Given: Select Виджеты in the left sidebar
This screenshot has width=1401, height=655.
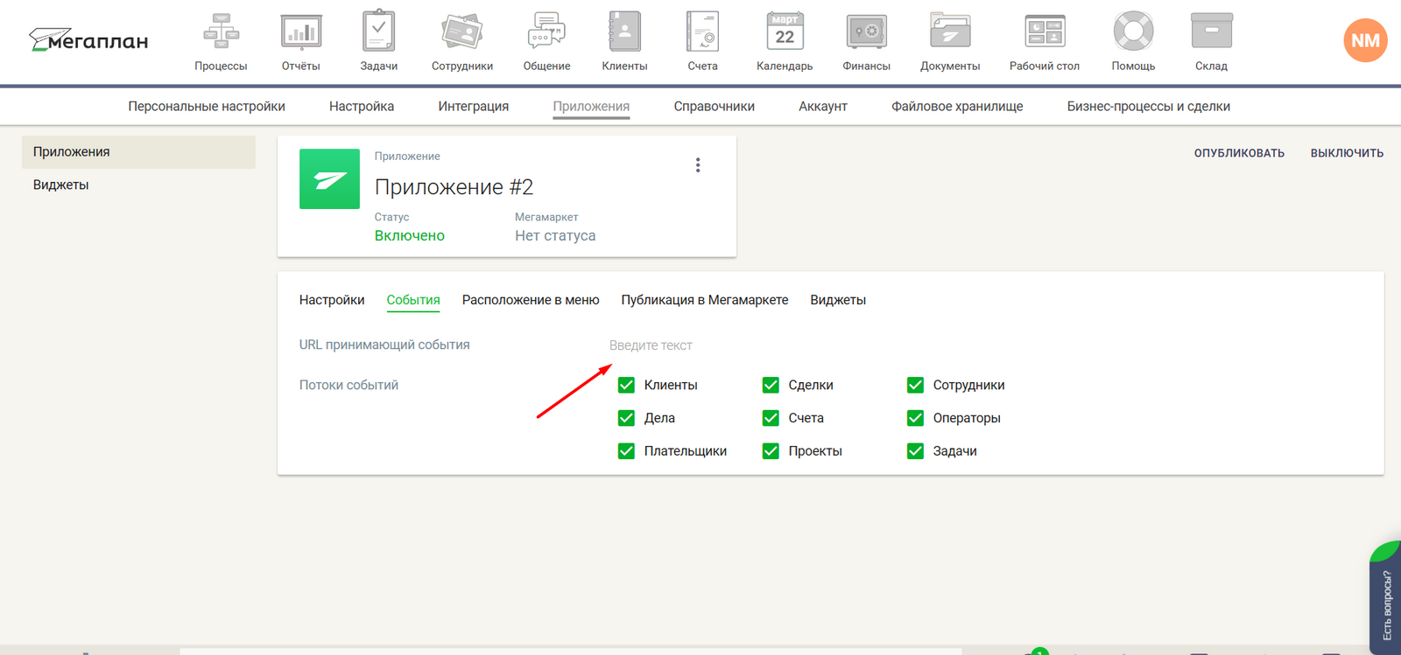Looking at the screenshot, I should click(61, 185).
